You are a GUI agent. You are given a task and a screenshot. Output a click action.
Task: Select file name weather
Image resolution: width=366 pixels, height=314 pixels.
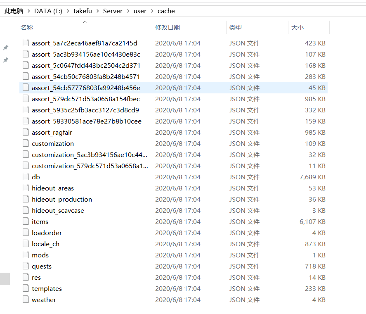44,300
